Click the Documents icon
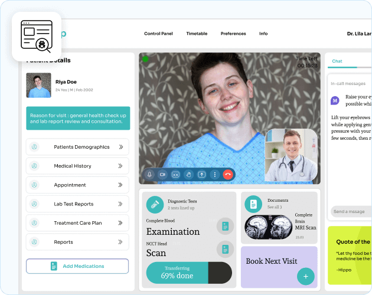The height and width of the screenshot is (295, 372). tap(253, 204)
